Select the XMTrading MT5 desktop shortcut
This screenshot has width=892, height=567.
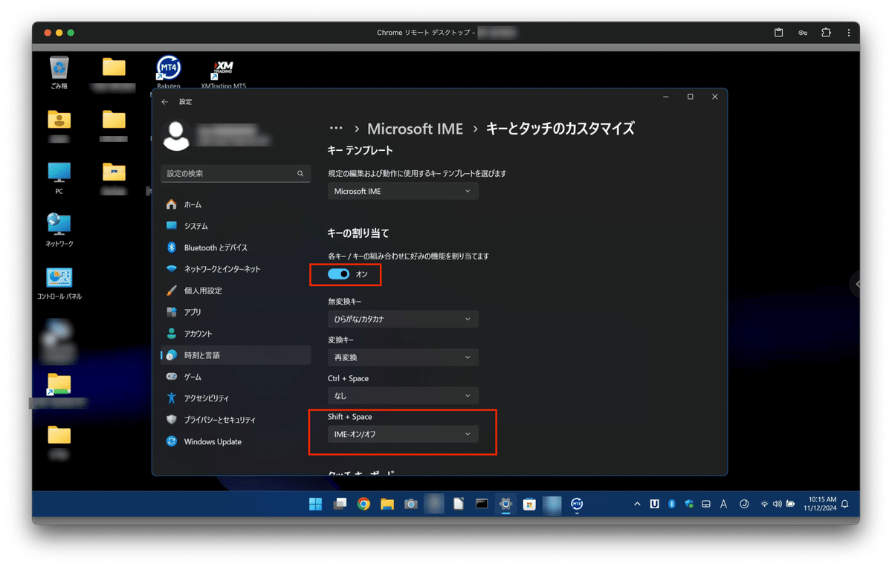click(x=224, y=75)
